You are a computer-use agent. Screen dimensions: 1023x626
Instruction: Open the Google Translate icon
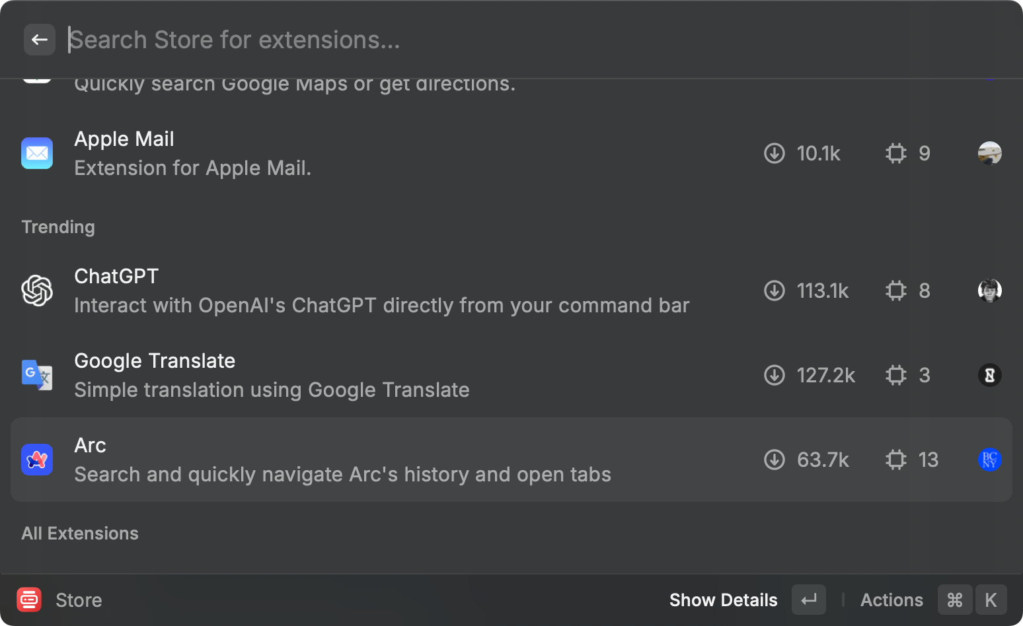[x=37, y=375]
